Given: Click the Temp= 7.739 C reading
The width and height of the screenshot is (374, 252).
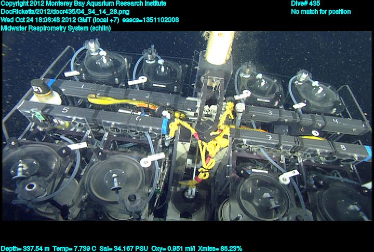Looking at the screenshot, I should 74,249.
